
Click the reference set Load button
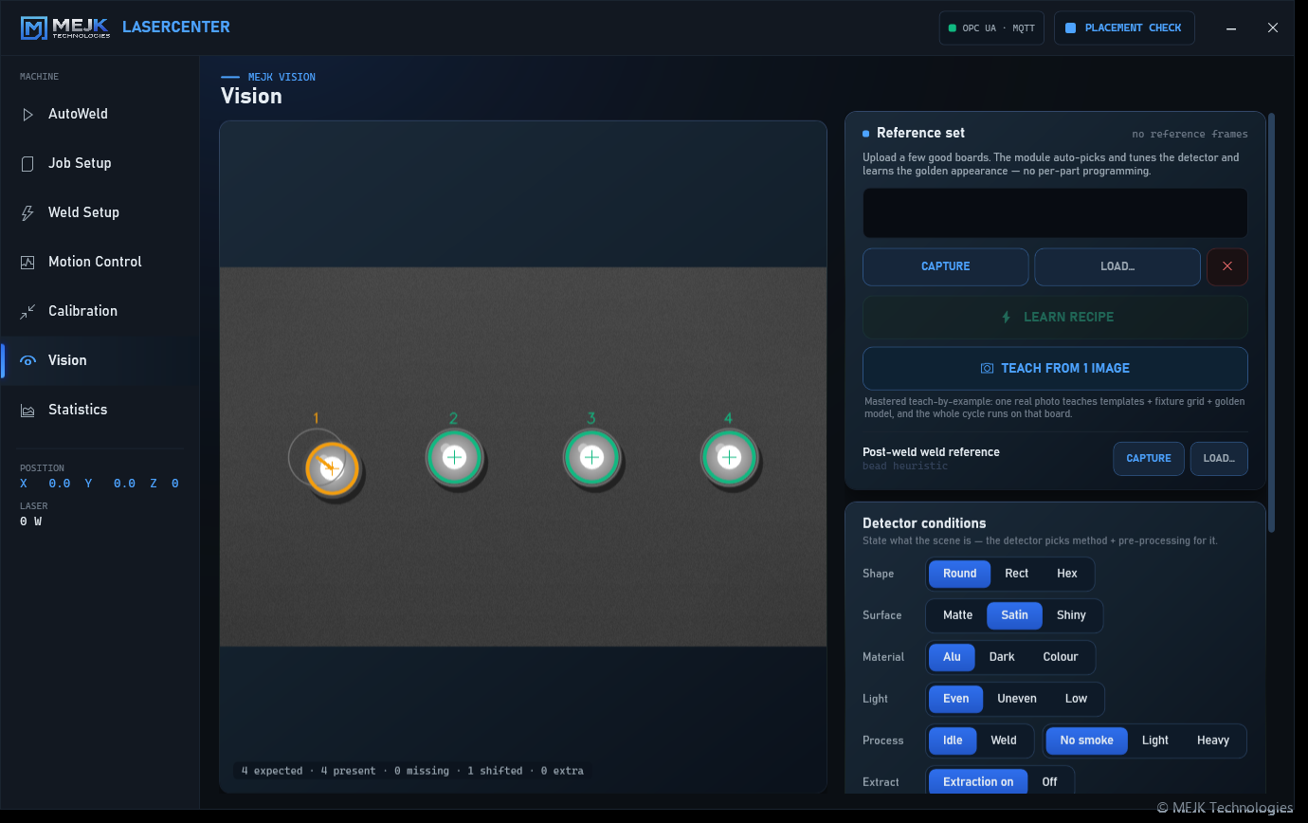click(1117, 266)
